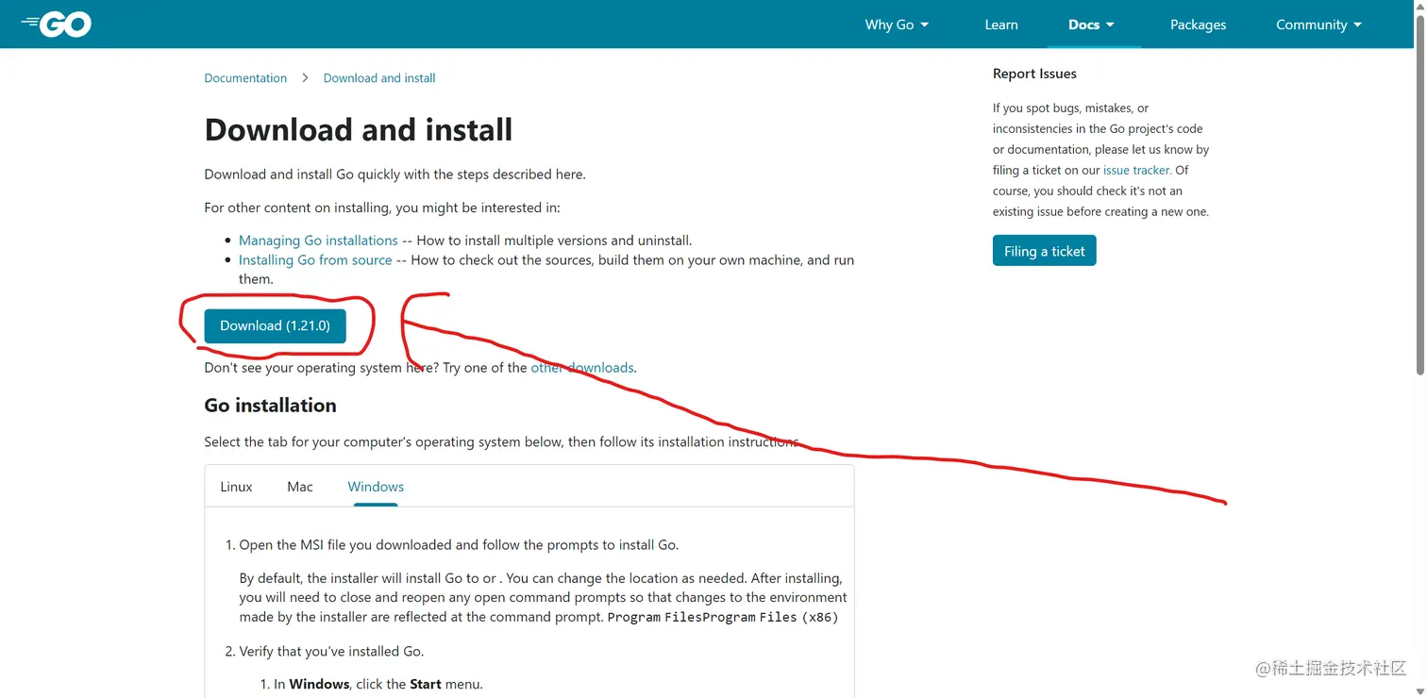Click the Report Issues sidebar heading
The height and width of the screenshot is (698, 1427).
point(1034,74)
